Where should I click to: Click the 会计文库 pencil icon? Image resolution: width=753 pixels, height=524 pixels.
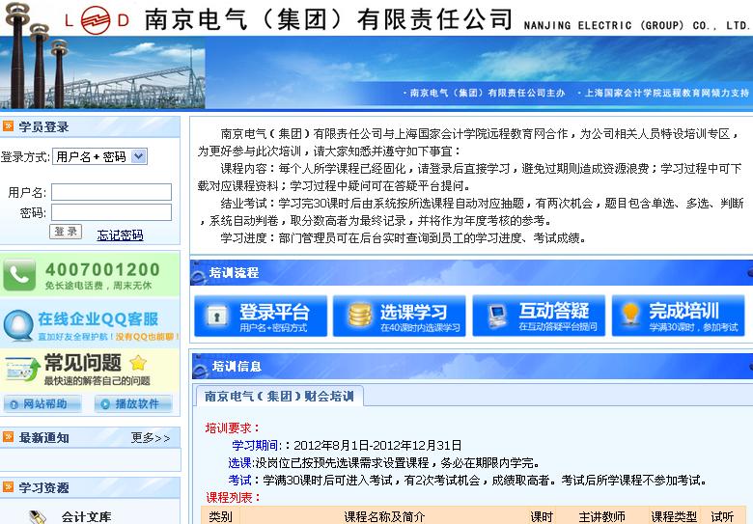[x=38, y=517]
